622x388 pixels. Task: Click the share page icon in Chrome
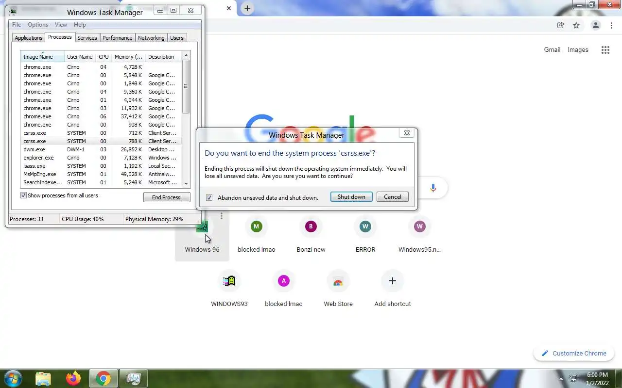pyautogui.click(x=560, y=25)
